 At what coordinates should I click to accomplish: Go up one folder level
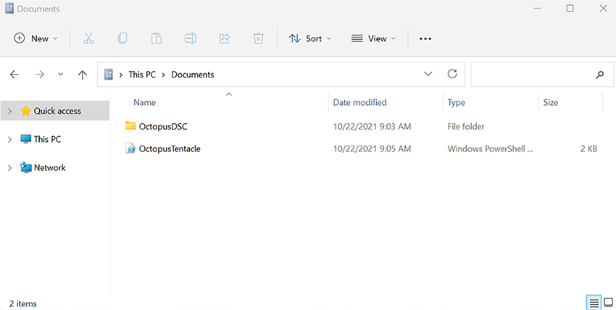tap(83, 75)
